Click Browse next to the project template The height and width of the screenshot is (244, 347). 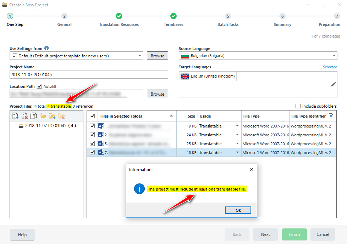pos(157,56)
